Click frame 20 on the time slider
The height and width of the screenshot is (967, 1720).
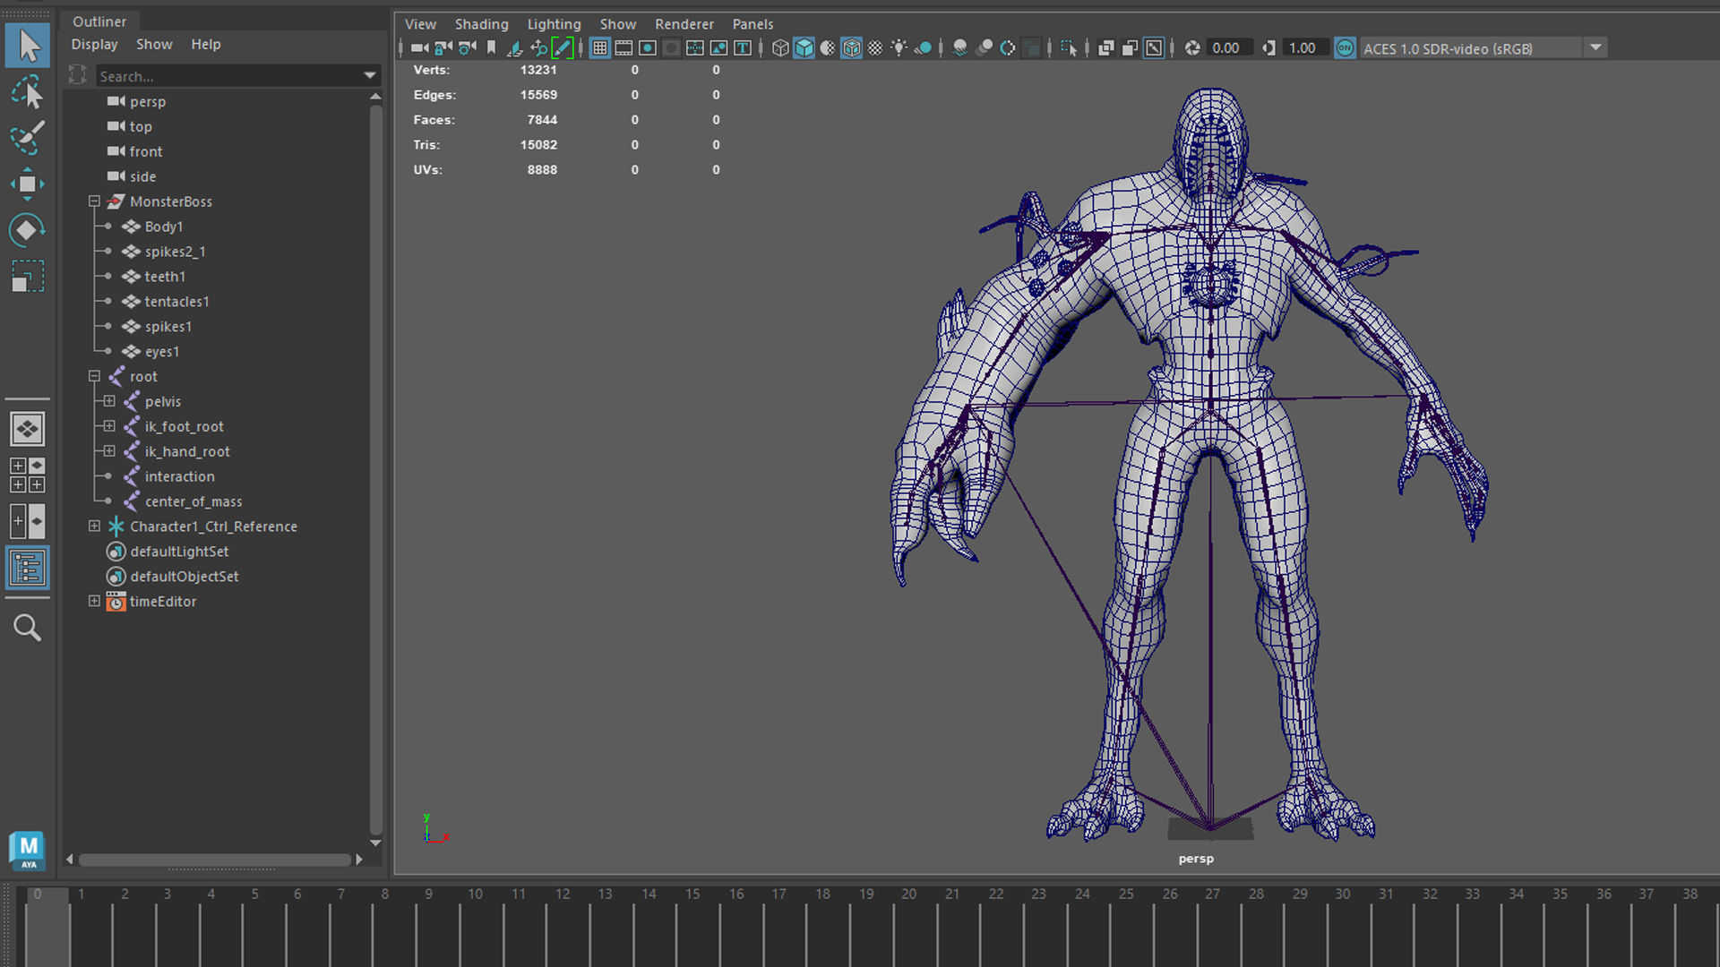pos(909,894)
